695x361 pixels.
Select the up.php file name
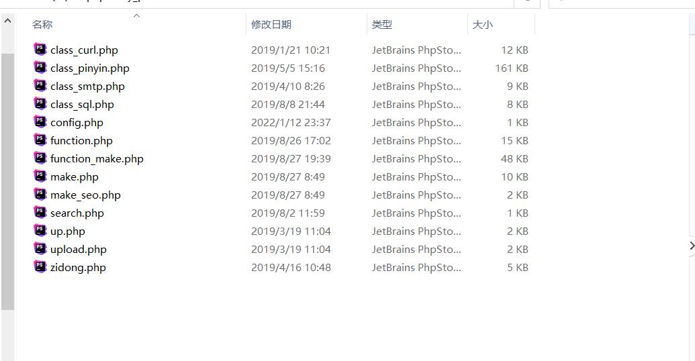(x=67, y=231)
